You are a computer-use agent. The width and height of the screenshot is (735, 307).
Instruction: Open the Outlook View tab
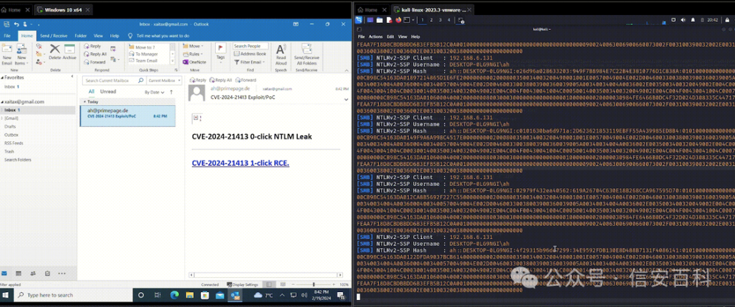coord(98,35)
